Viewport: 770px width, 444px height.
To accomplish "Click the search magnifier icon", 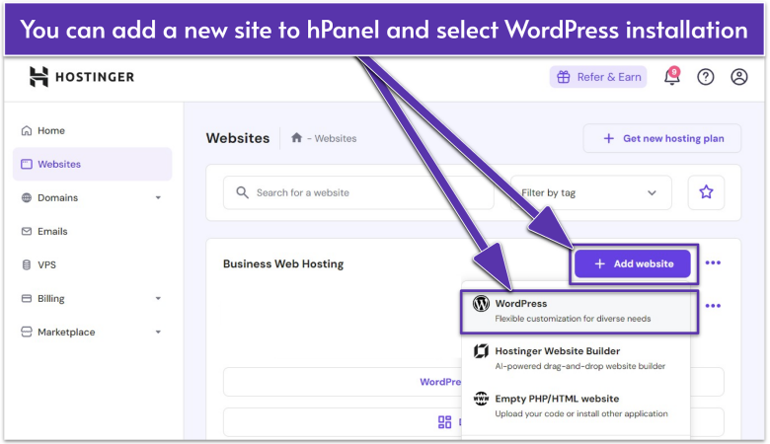I will 242,192.
